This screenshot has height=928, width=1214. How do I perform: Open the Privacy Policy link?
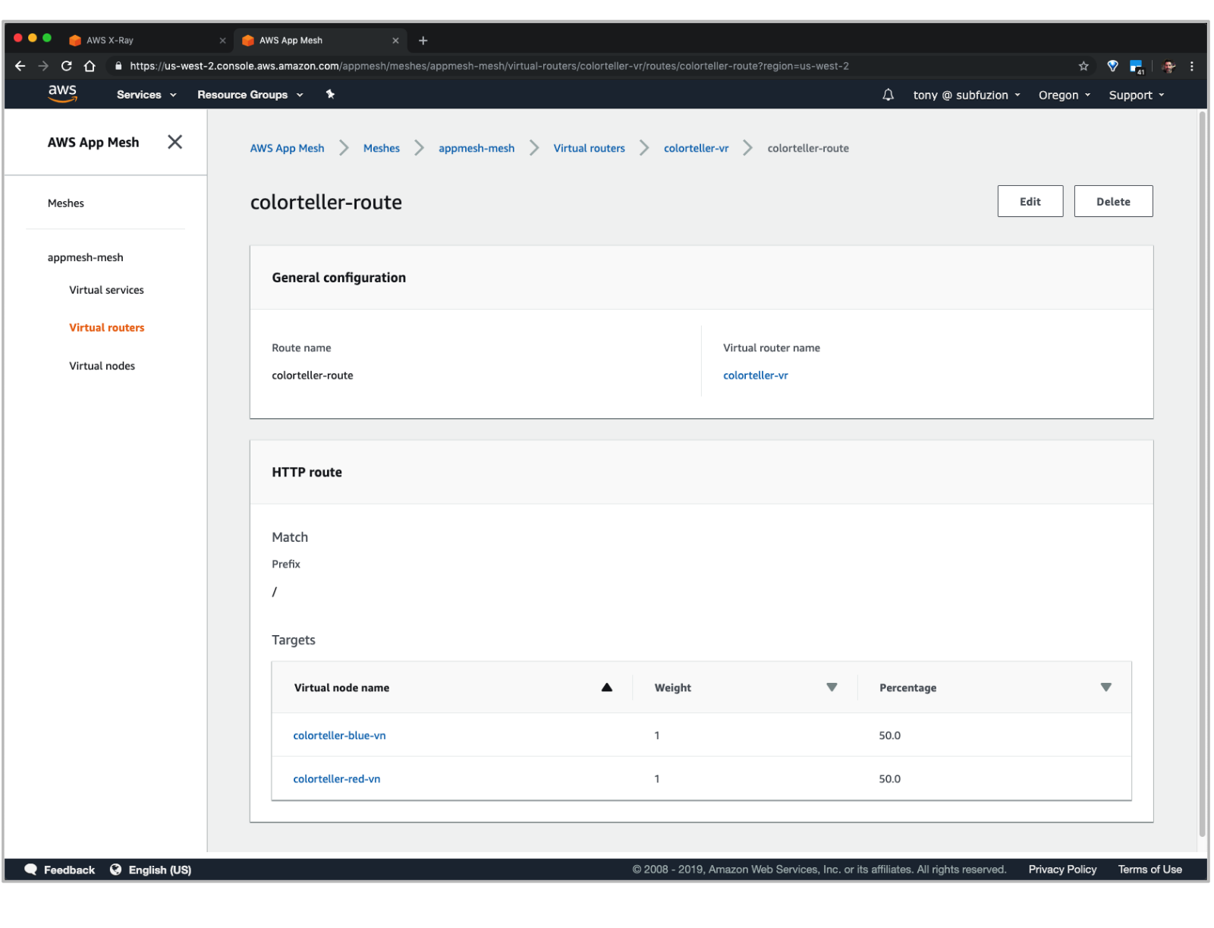click(x=1062, y=870)
